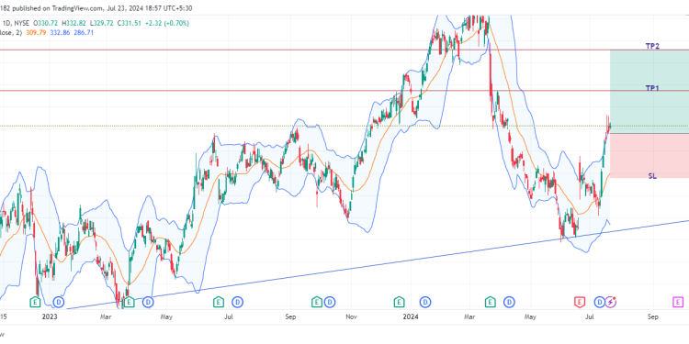Open the dividend marker before May 2024

509,302
